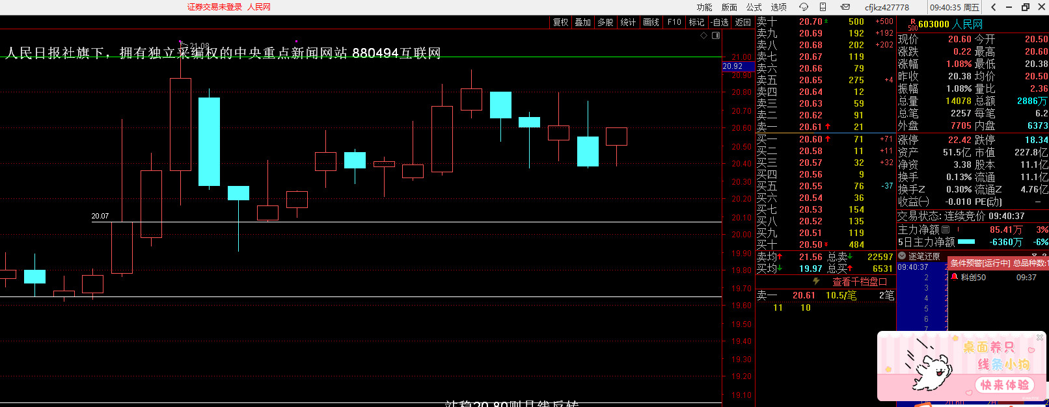Select the 画线 drawing tool button
This screenshot has width=1049, height=407.
click(x=651, y=22)
